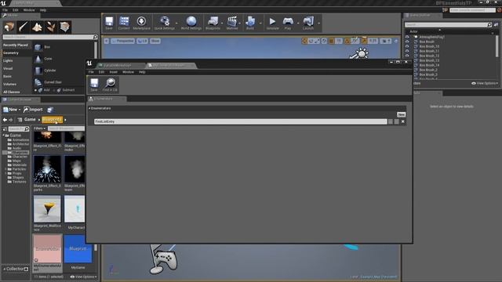Click Find in CB in enumeration editor

[110, 85]
